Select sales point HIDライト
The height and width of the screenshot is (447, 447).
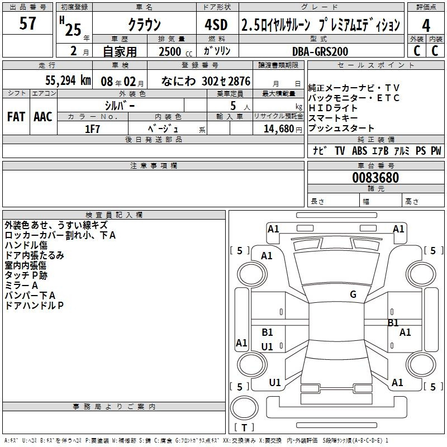pos(333,108)
